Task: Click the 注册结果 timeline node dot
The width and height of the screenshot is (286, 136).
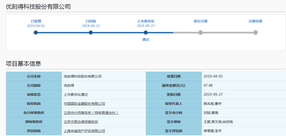Action: pos(256,33)
